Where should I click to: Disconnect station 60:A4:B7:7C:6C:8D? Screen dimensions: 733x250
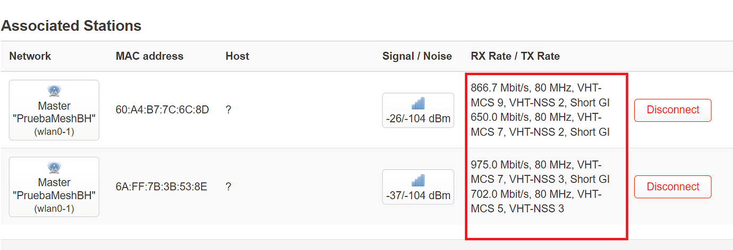coord(673,110)
